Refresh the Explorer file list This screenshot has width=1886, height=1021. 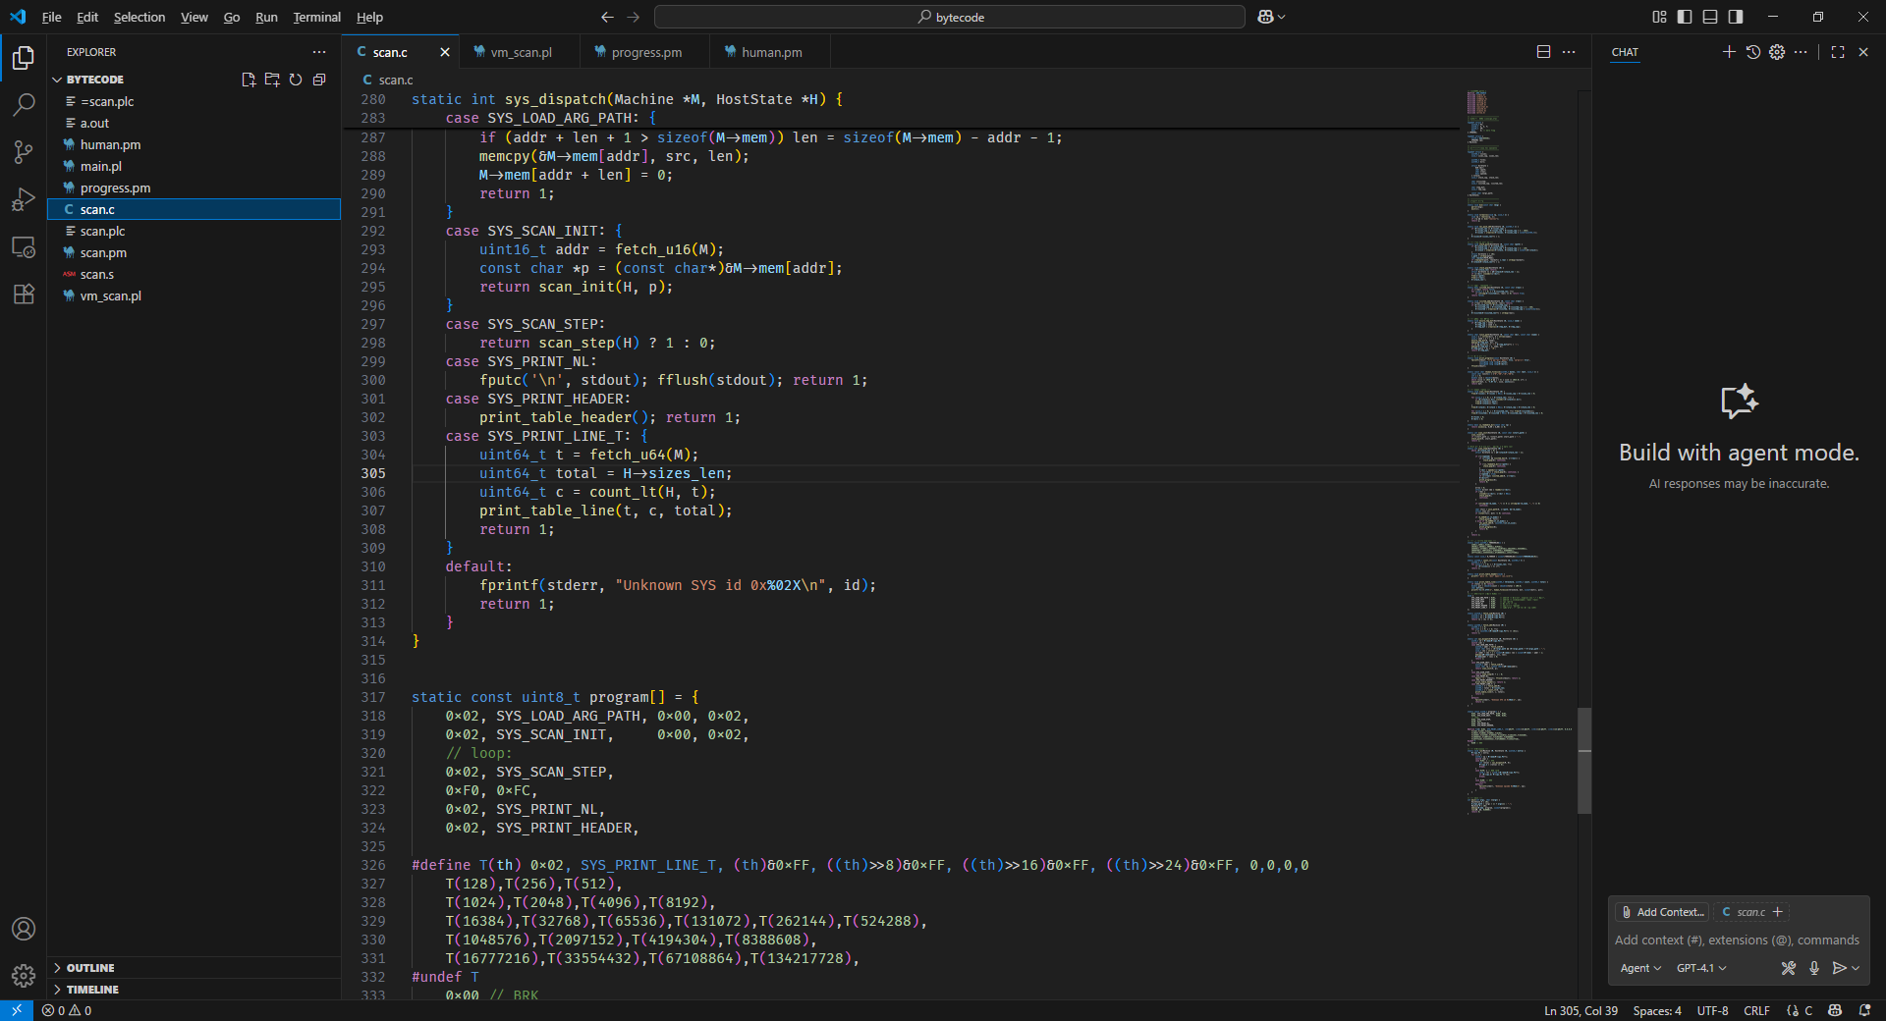pos(296,80)
